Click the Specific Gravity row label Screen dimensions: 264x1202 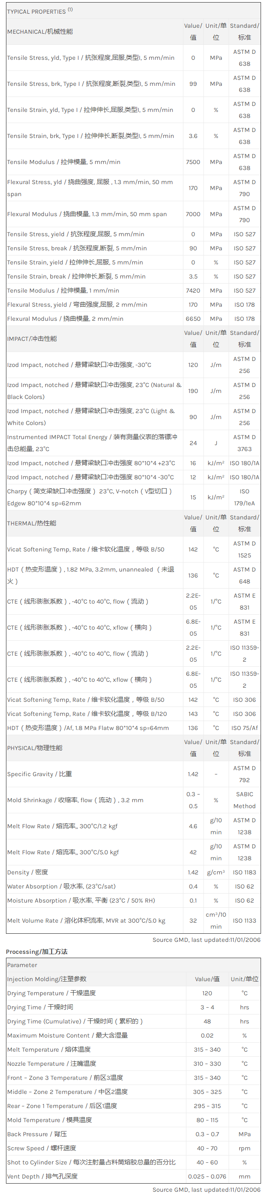click(40, 774)
